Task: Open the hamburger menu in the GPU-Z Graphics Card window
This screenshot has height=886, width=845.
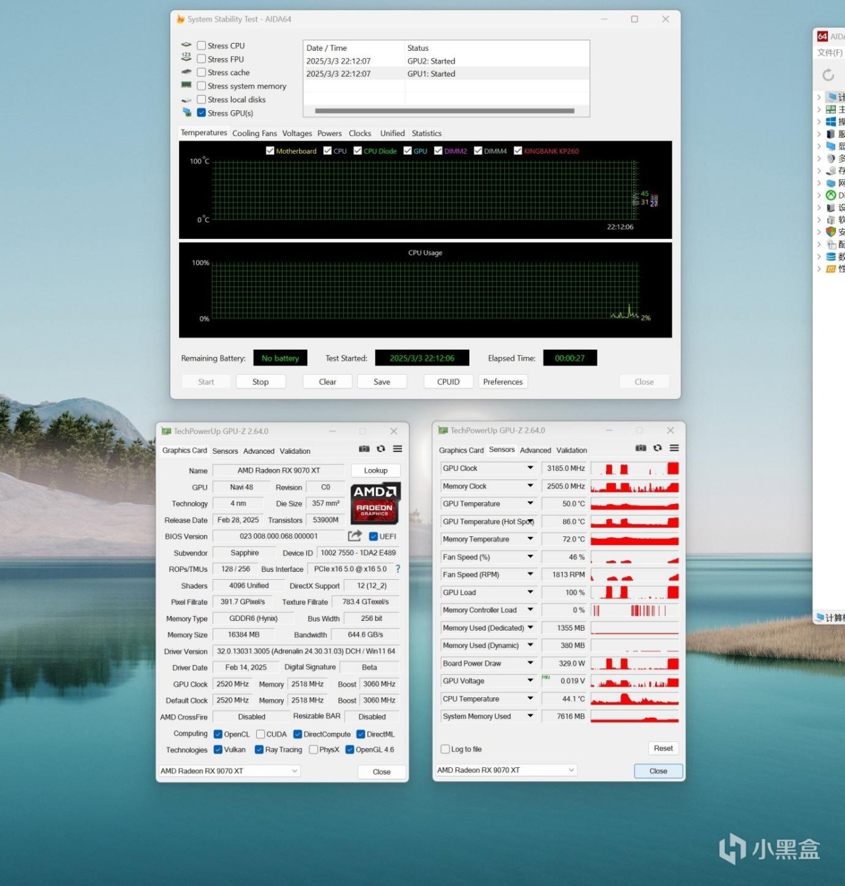Action: coord(397,449)
